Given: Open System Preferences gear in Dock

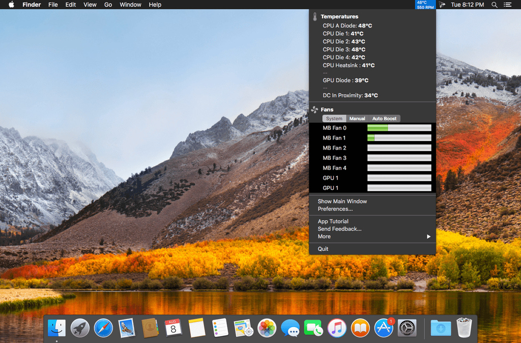Looking at the screenshot, I should tap(407, 328).
